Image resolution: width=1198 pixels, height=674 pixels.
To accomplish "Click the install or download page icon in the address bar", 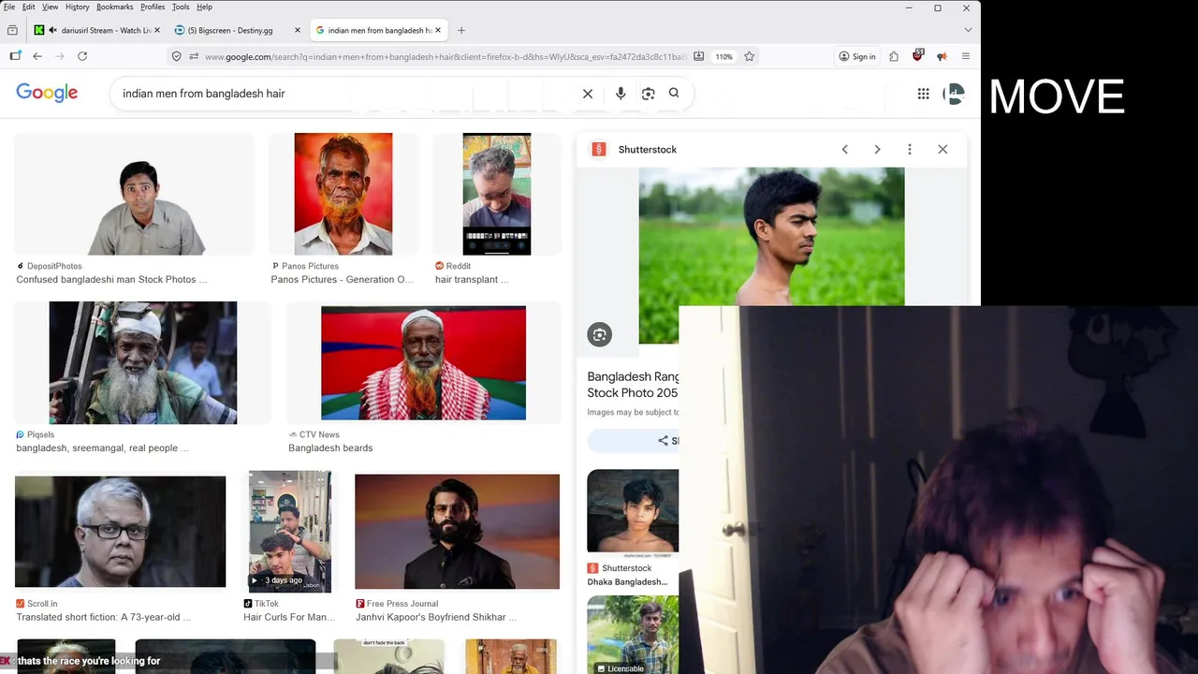I will (x=698, y=56).
